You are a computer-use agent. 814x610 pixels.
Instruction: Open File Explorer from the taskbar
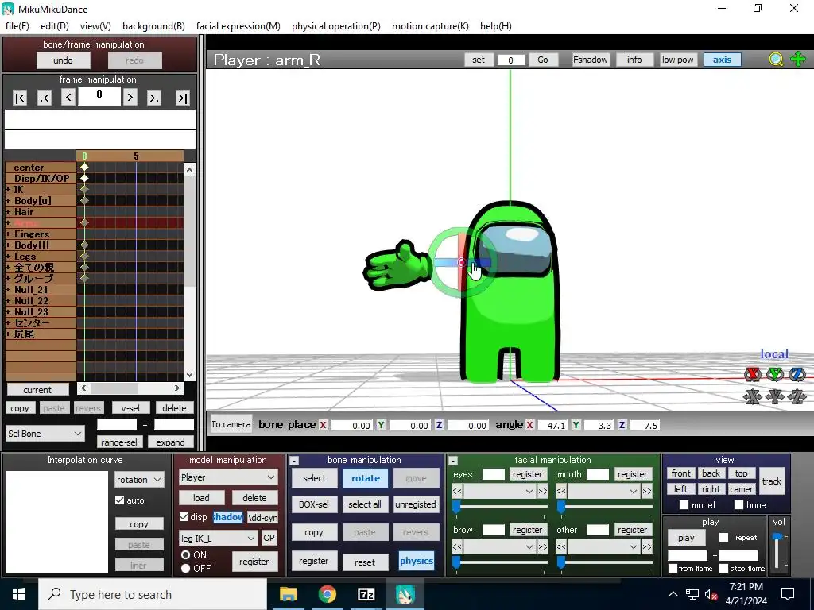[x=288, y=594]
